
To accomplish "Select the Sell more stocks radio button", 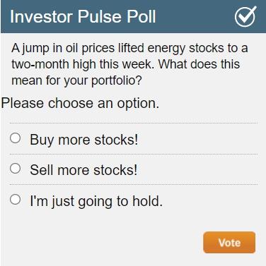I will point(16,169).
